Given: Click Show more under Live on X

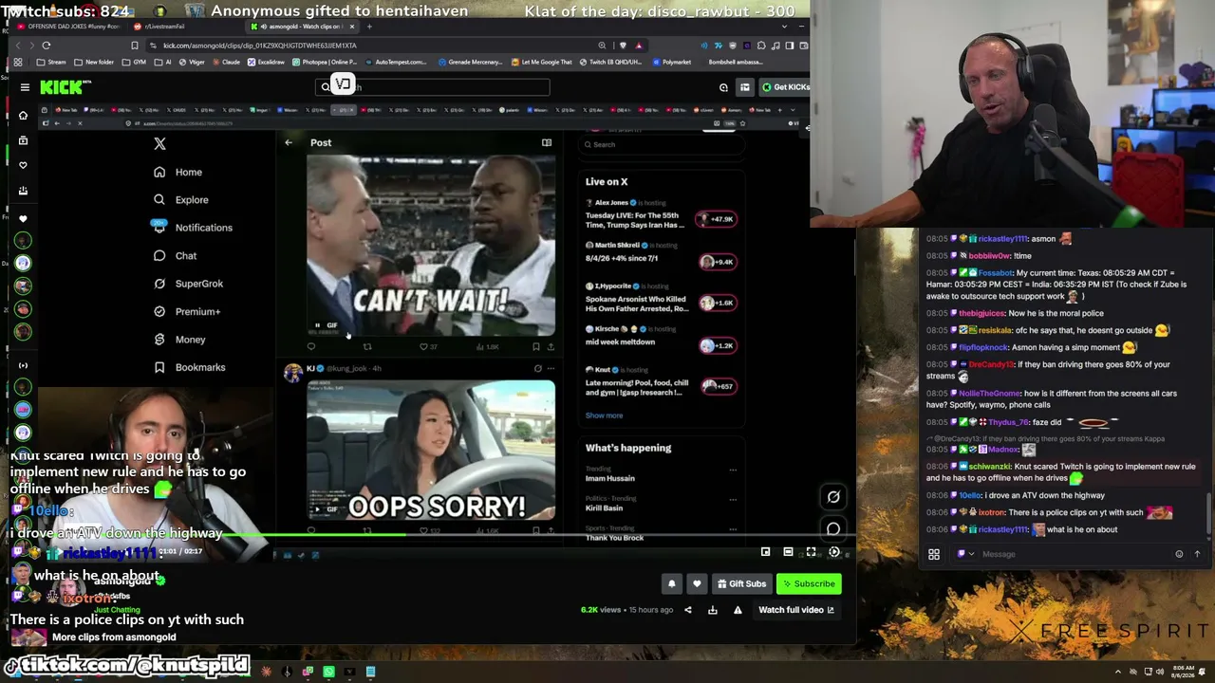Looking at the screenshot, I should coord(604,415).
